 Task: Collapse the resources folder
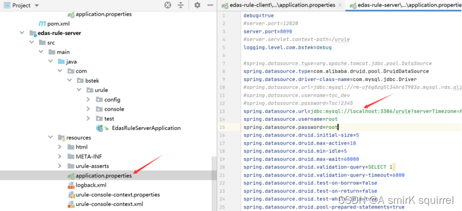point(51,137)
